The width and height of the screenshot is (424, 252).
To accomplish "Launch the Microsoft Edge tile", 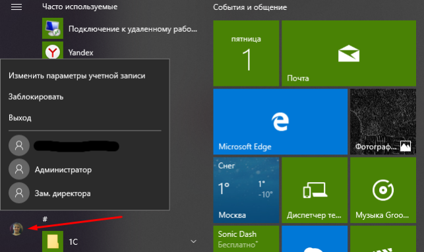I will coord(280,121).
